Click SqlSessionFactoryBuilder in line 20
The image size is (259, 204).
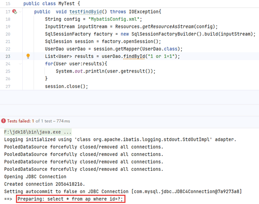tap(164, 34)
